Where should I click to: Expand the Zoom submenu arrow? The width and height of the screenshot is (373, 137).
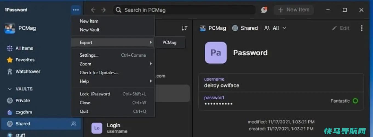pos(151,64)
